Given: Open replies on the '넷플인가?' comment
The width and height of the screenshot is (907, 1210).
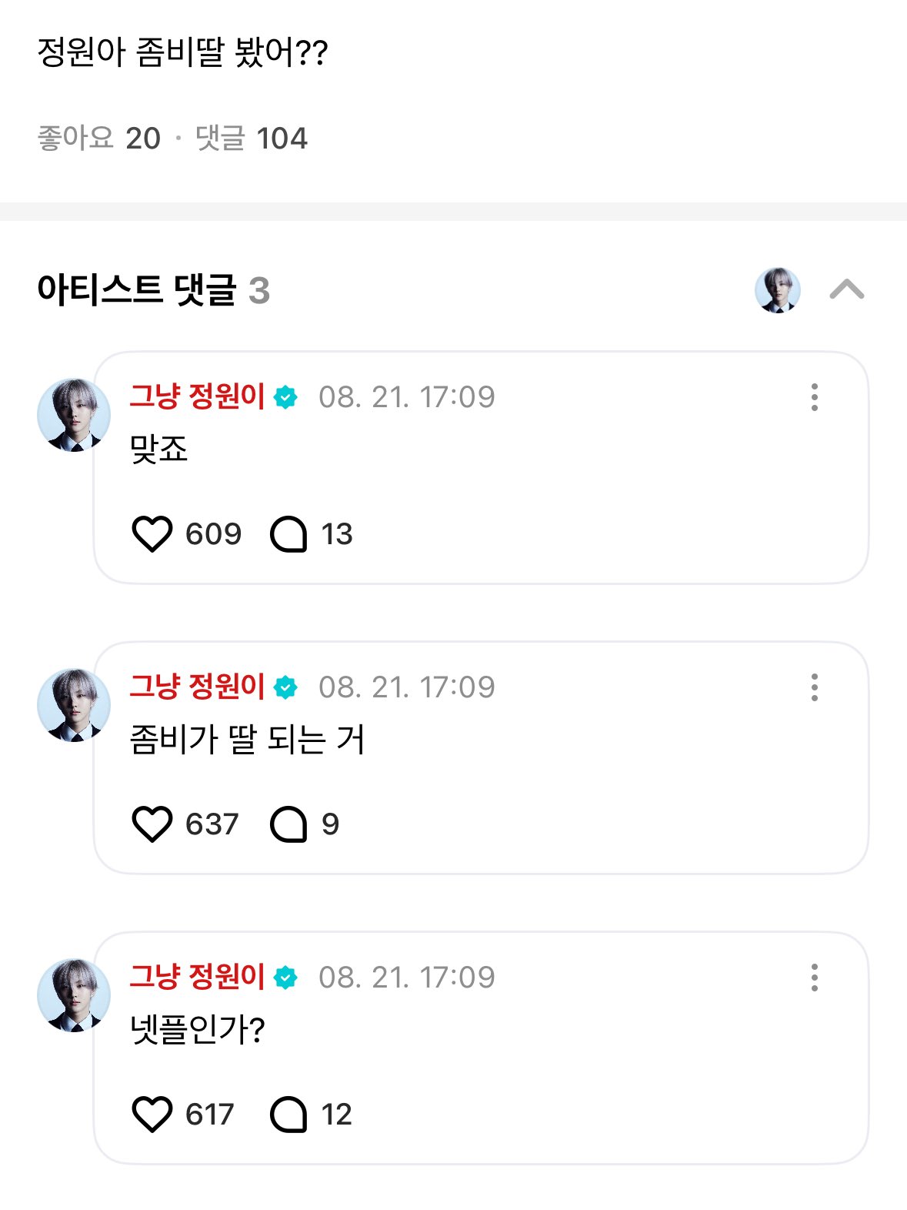Looking at the screenshot, I should point(289,1115).
